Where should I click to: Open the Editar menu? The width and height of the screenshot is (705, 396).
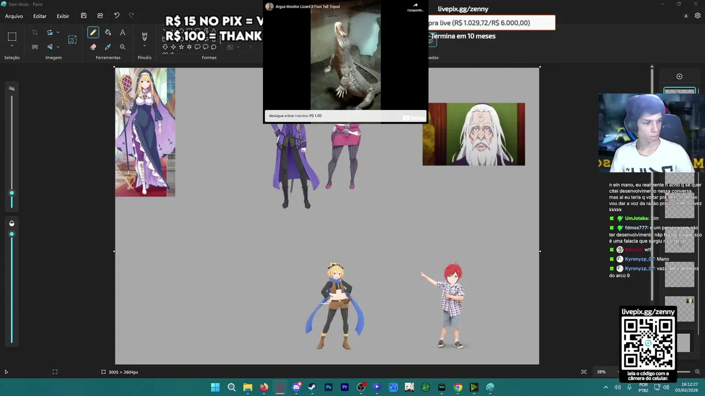click(40, 16)
